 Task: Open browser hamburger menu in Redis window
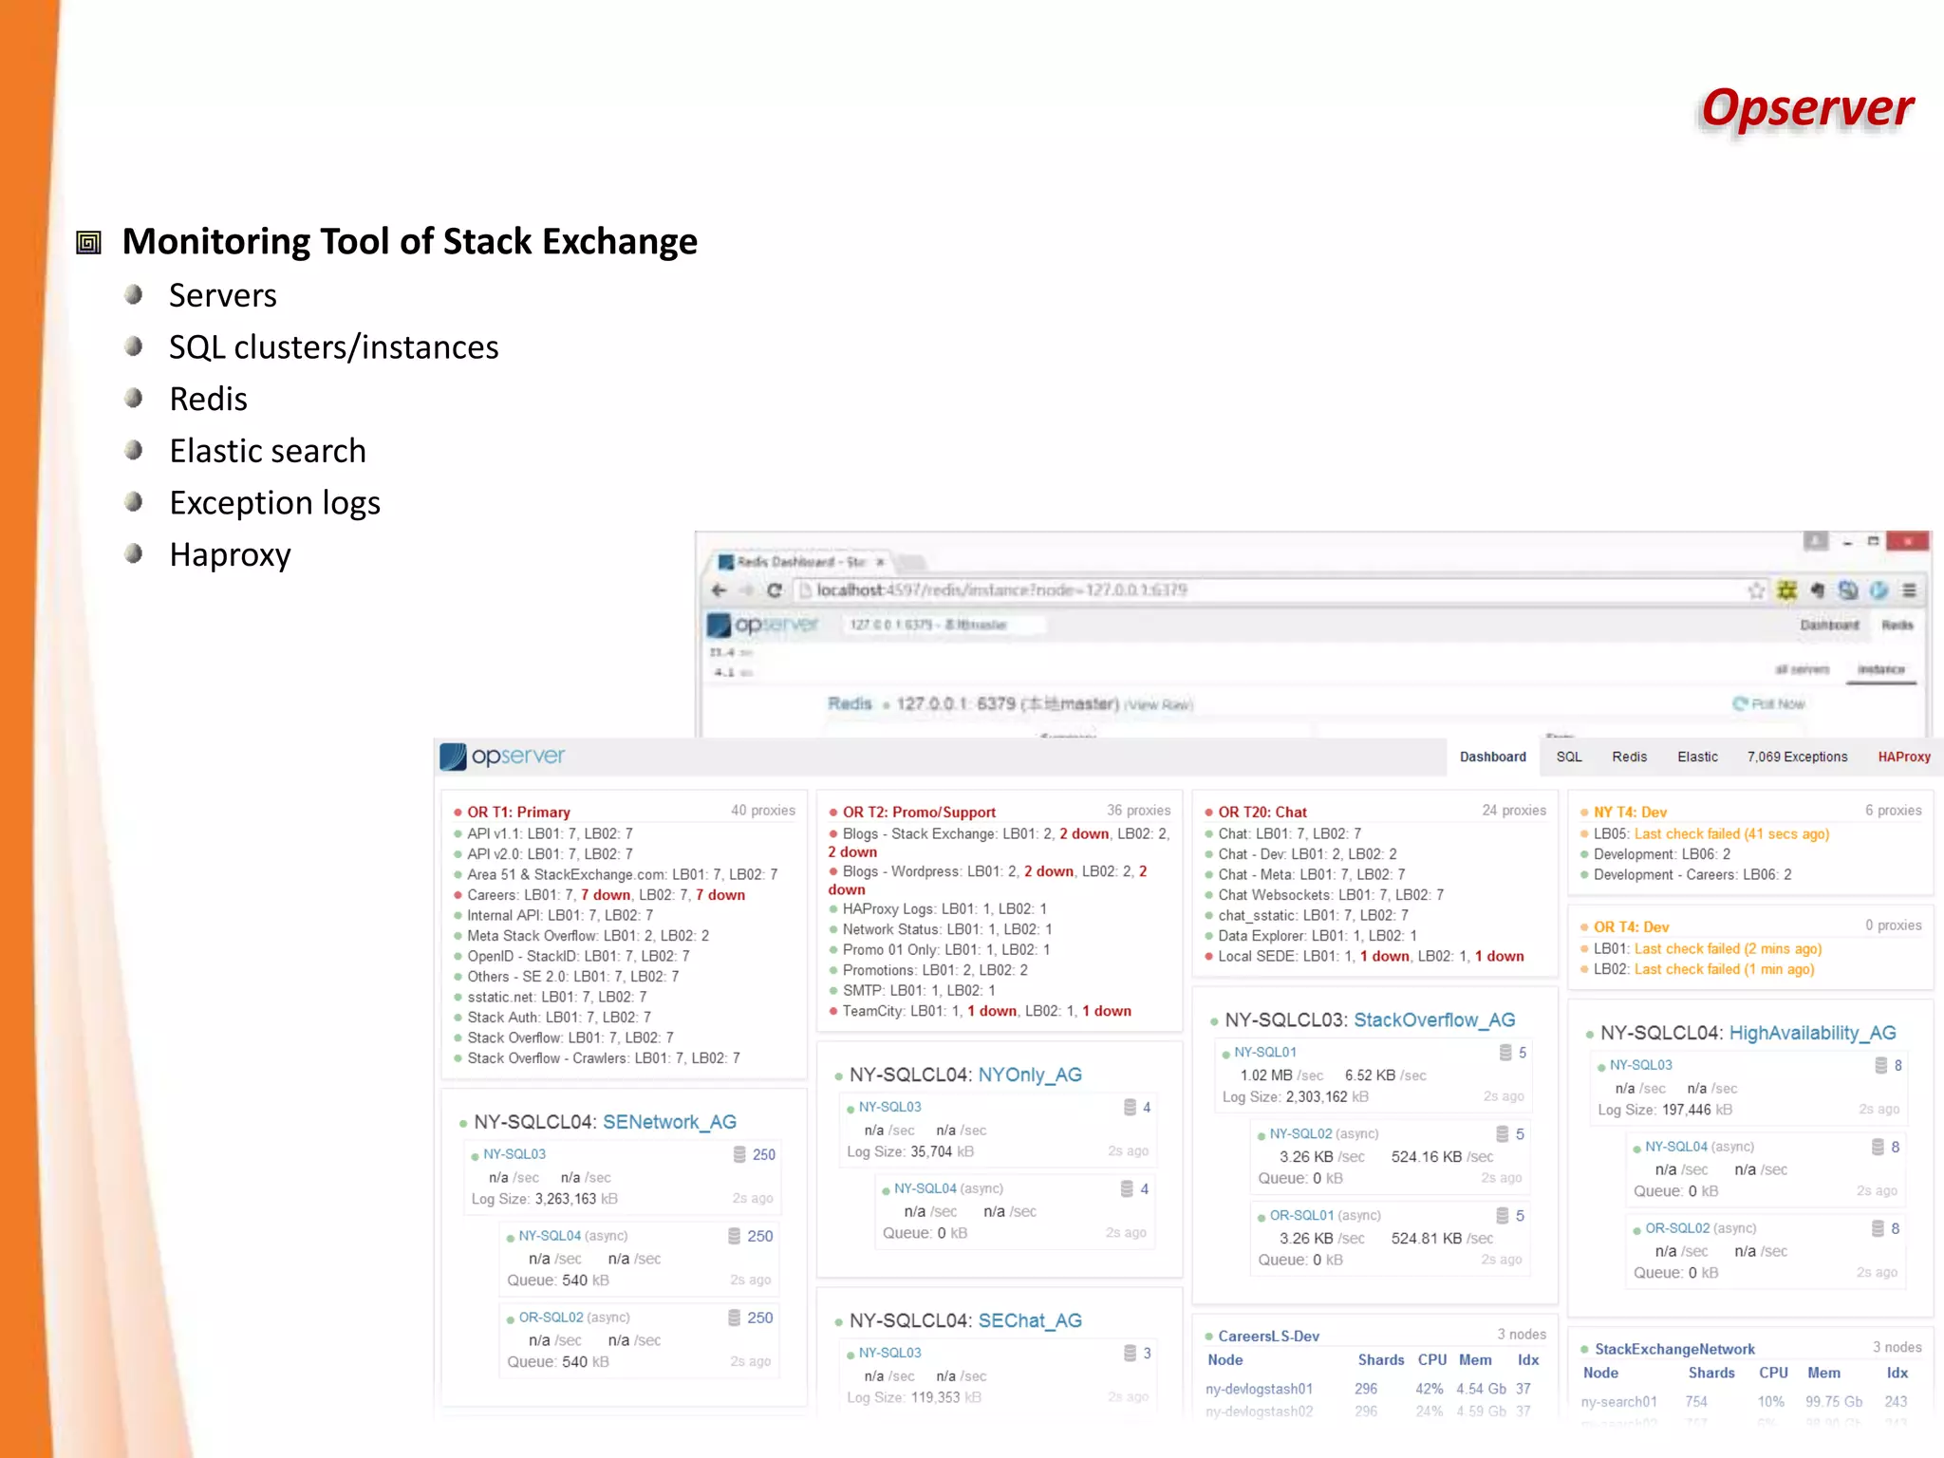point(1909,590)
